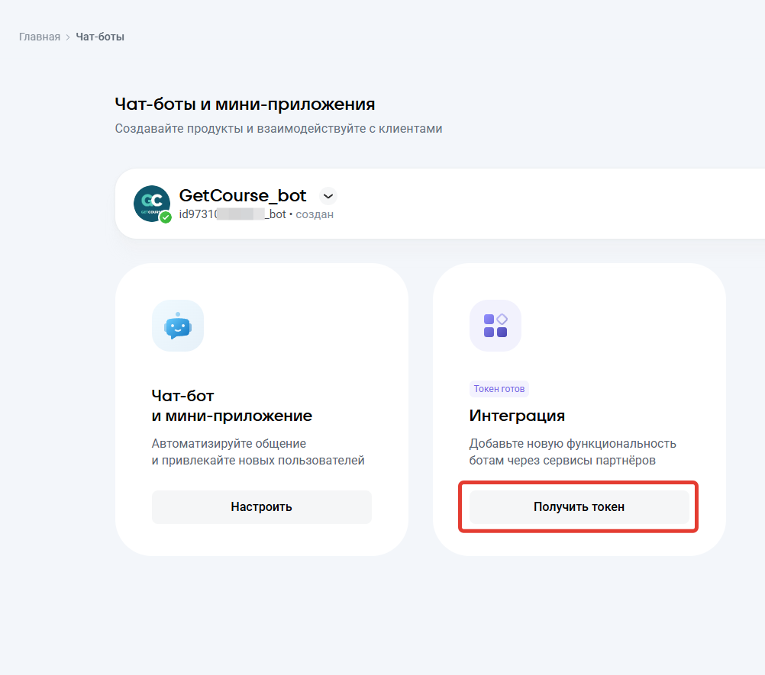Click the red highlighted token area
Viewport: 765px width, 675px height.
click(x=578, y=506)
